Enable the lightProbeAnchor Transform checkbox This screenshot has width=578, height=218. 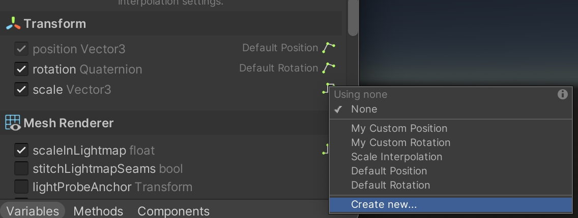[21, 187]
